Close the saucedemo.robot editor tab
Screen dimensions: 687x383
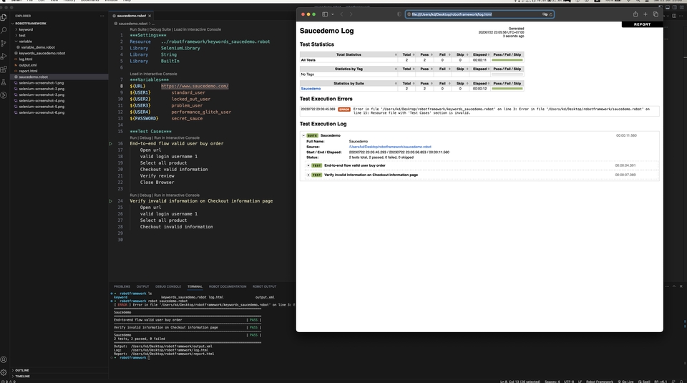150,16
